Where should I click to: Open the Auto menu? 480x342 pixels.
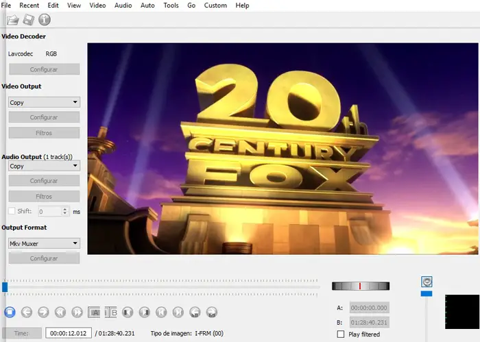tap(147, 5)
